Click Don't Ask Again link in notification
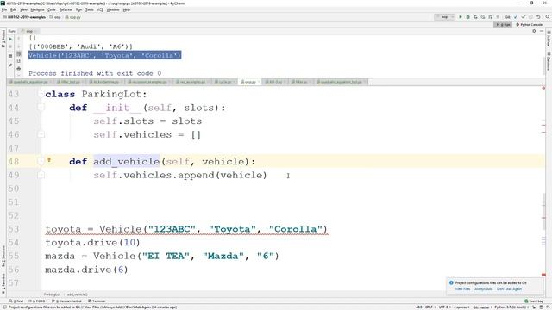 [509, 289]
